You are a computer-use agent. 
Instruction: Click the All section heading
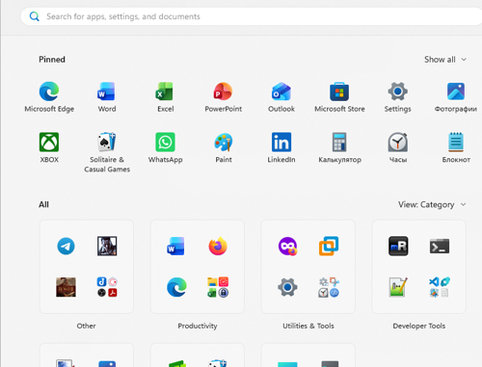43,204
